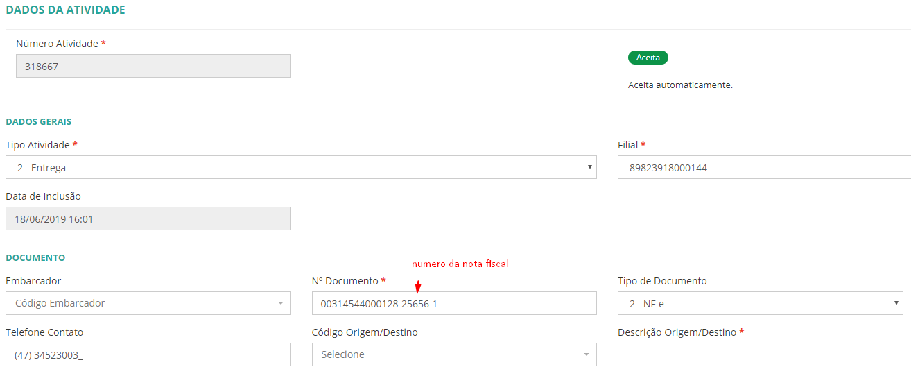Click the 'Aceita automaticamente.' text
Screen dimensions: 911x376
click(x=680, y=85)
